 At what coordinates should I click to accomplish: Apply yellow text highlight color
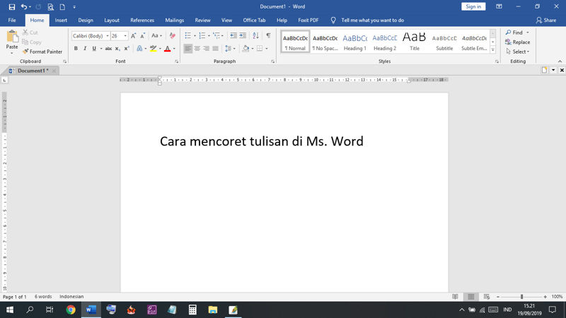tap(154, 48)
